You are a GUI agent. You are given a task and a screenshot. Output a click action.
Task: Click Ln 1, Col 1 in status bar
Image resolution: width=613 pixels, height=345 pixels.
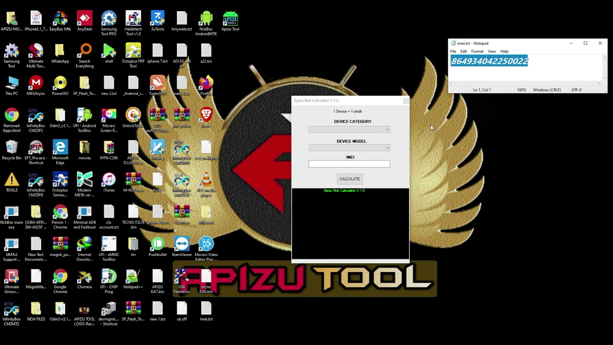[x=482, y=90]
